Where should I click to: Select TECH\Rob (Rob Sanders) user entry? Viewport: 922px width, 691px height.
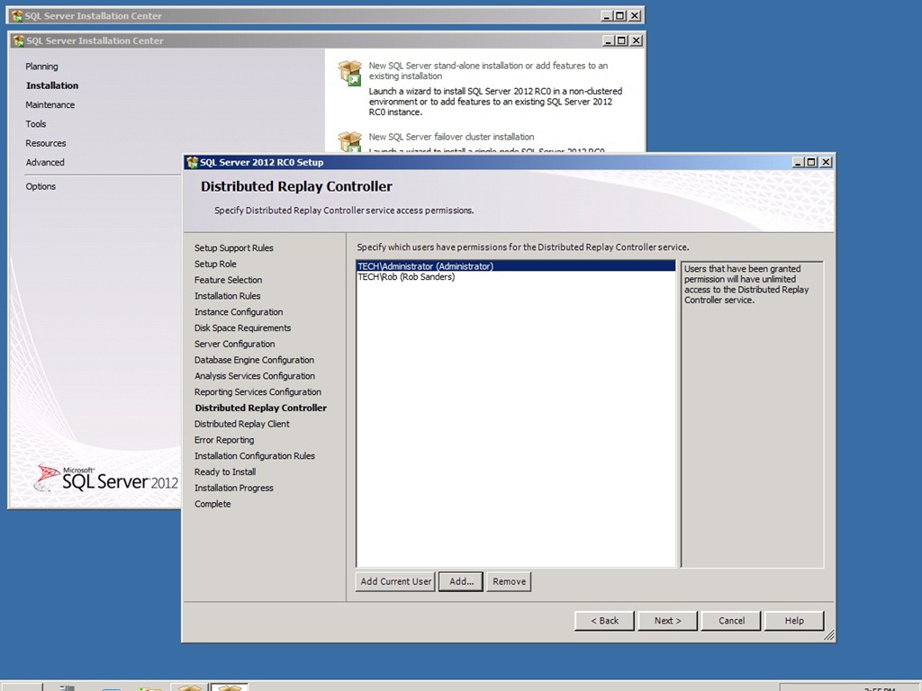(x=406, y=277)
